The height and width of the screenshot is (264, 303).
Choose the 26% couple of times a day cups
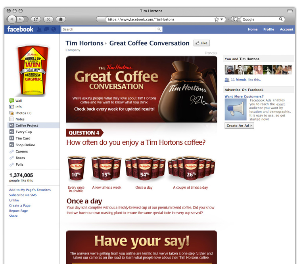191,168
